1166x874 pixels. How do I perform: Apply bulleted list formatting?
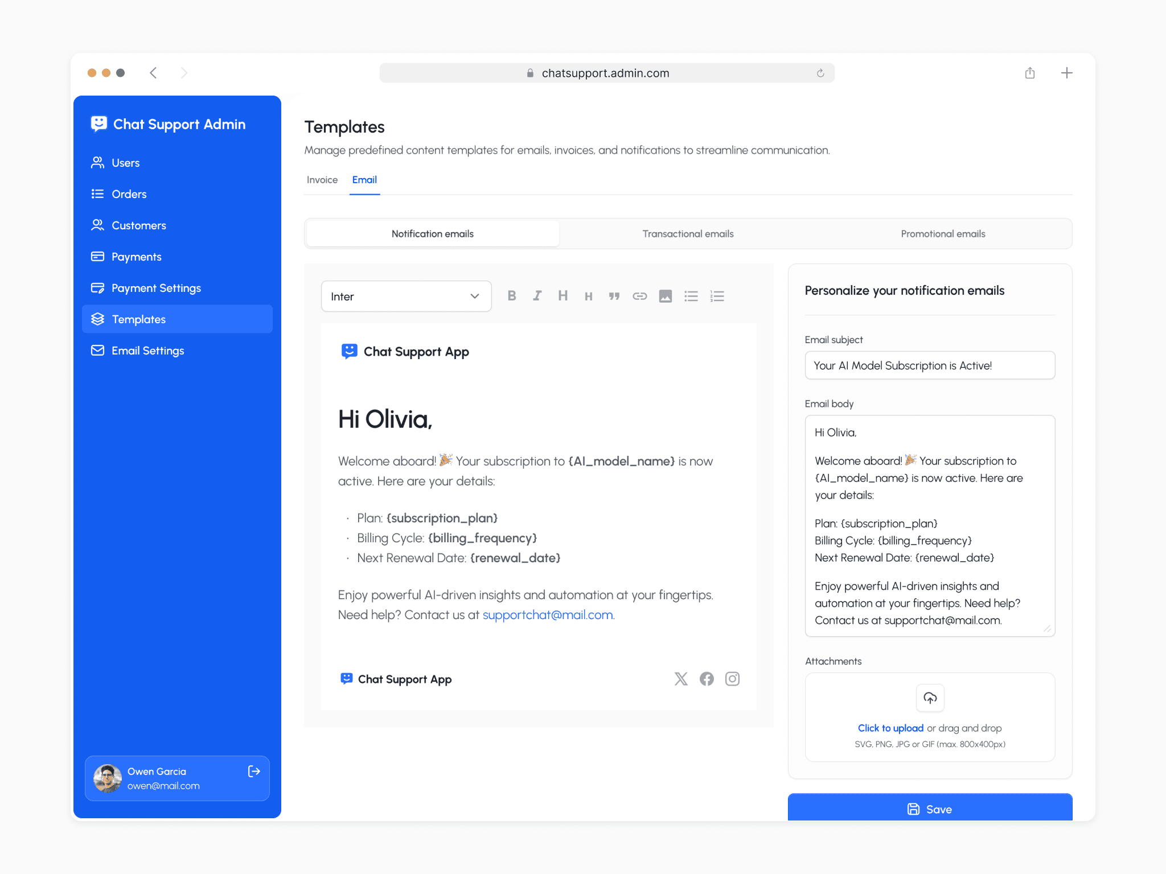click(691, 296)
